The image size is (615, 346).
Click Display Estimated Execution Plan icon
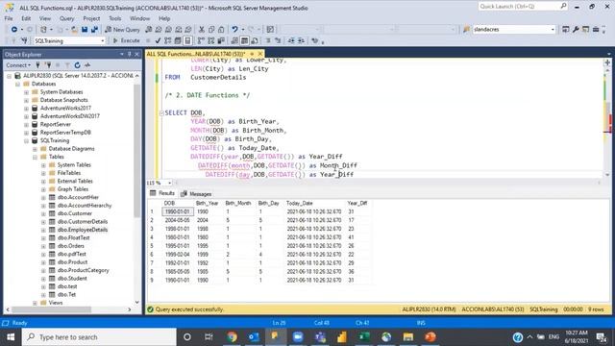pyautogui.click(x=168, y=40)
